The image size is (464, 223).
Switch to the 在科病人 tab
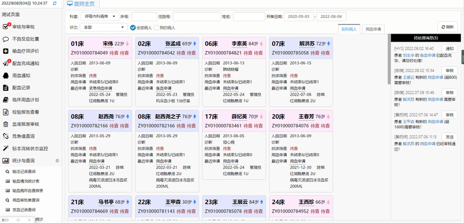click(x=349, y=29)
